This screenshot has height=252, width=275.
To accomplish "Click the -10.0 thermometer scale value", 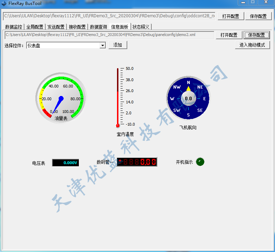I will pyautogui.click(x=130, y=124).
